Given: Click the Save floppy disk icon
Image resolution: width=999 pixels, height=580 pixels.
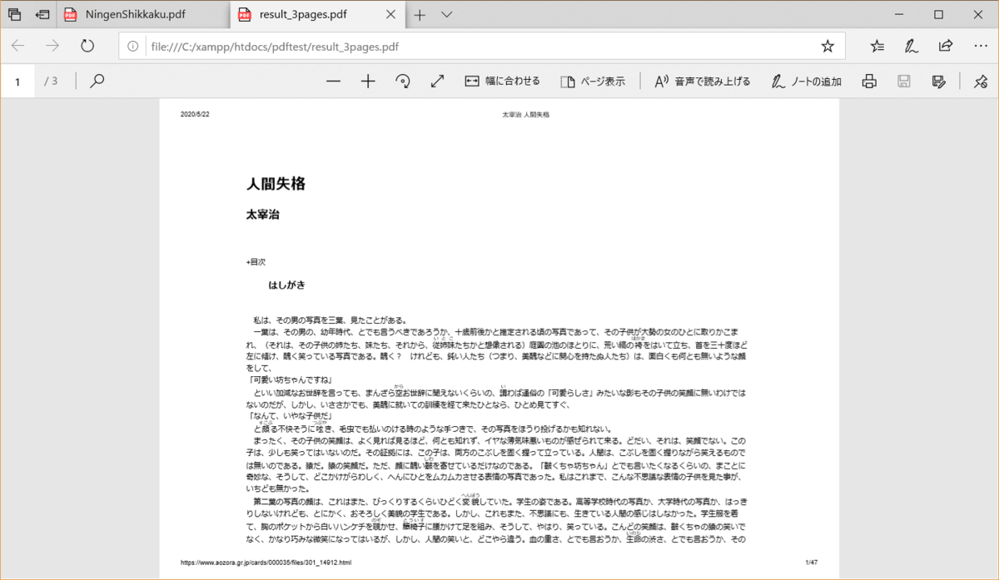Looking at the screenshot, I should tap(904, 82).
